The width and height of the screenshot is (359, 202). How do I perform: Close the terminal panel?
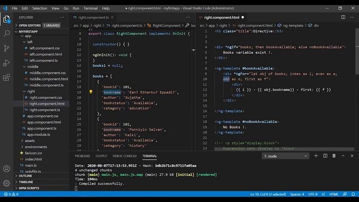(352, 156)
